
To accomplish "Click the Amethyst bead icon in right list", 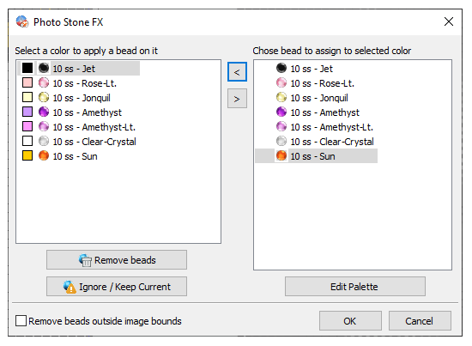I will tap(281, 112).
